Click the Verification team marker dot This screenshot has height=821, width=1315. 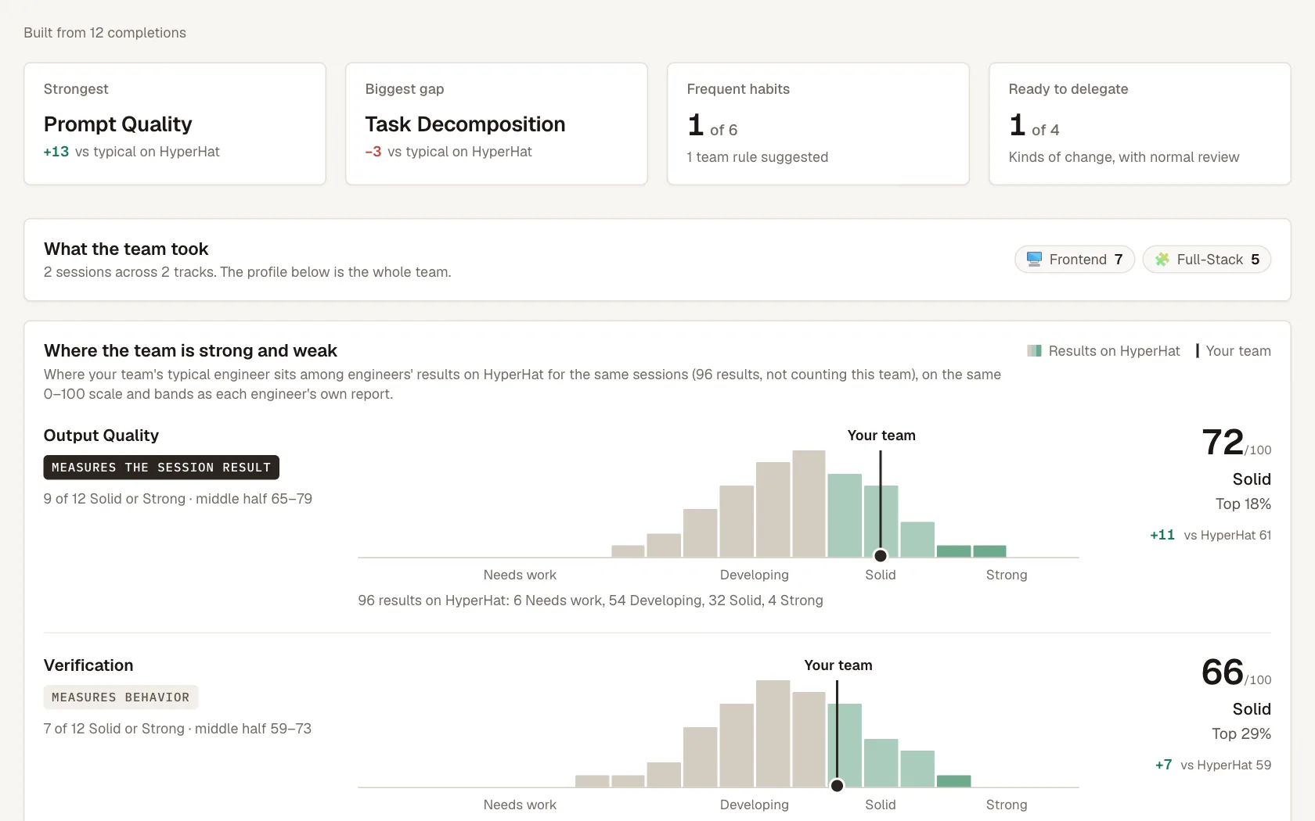click(x=837, y=786)
